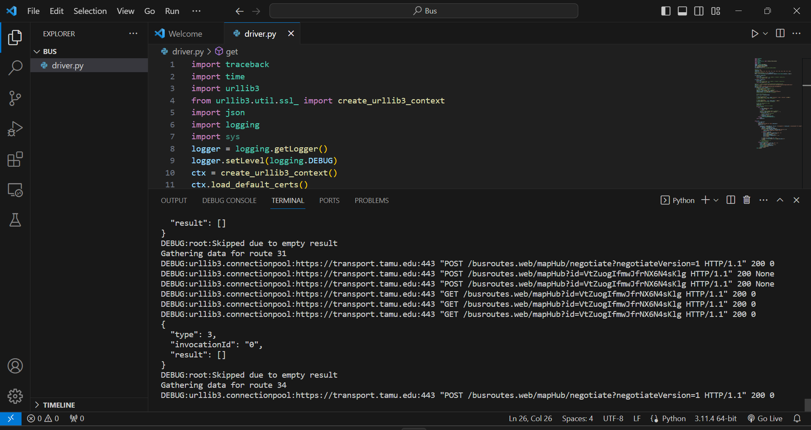Open the Selection menu
This screenshot has width=811, height=430.
90,11
